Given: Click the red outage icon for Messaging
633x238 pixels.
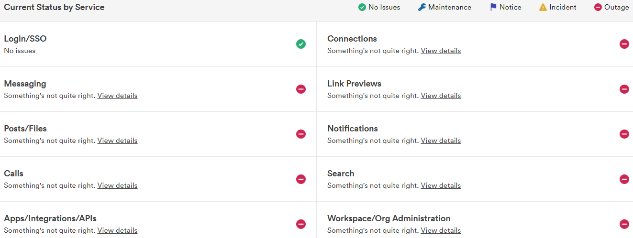Looking at the screenshot, I should tap(300, 89).
